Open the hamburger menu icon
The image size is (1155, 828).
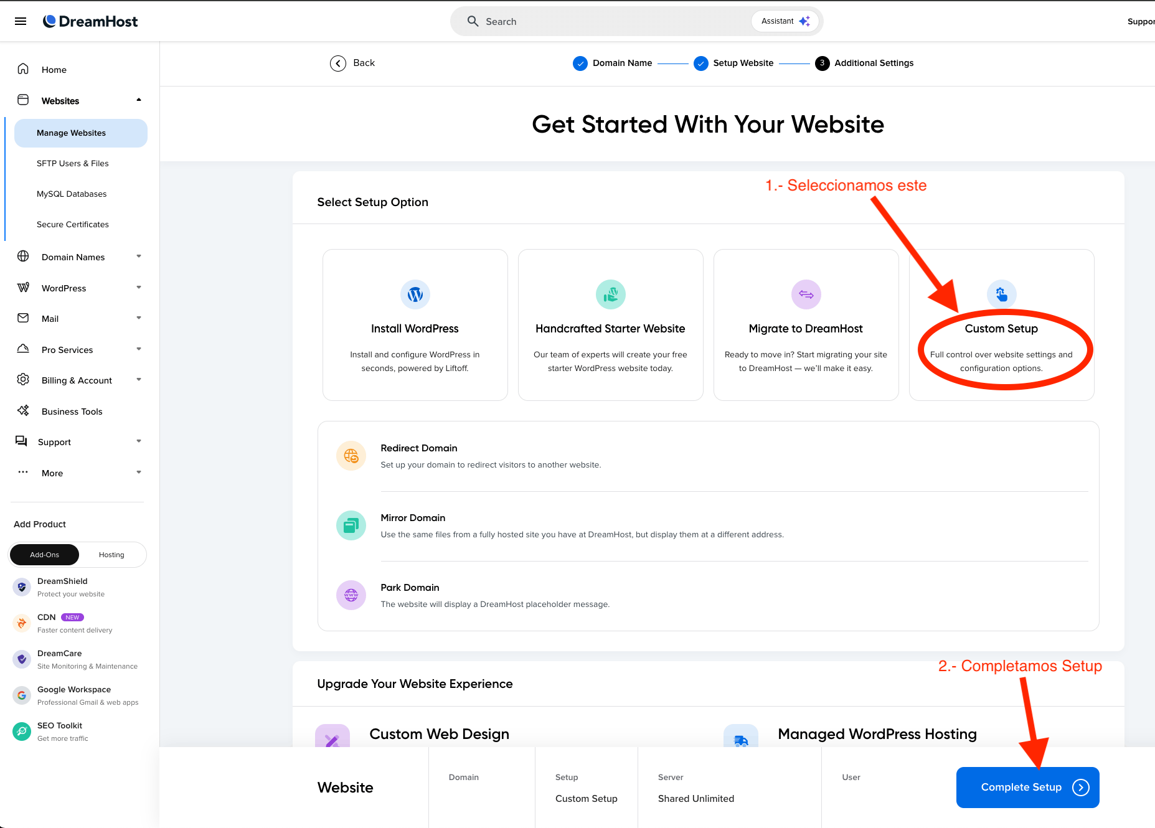(21, 21)
